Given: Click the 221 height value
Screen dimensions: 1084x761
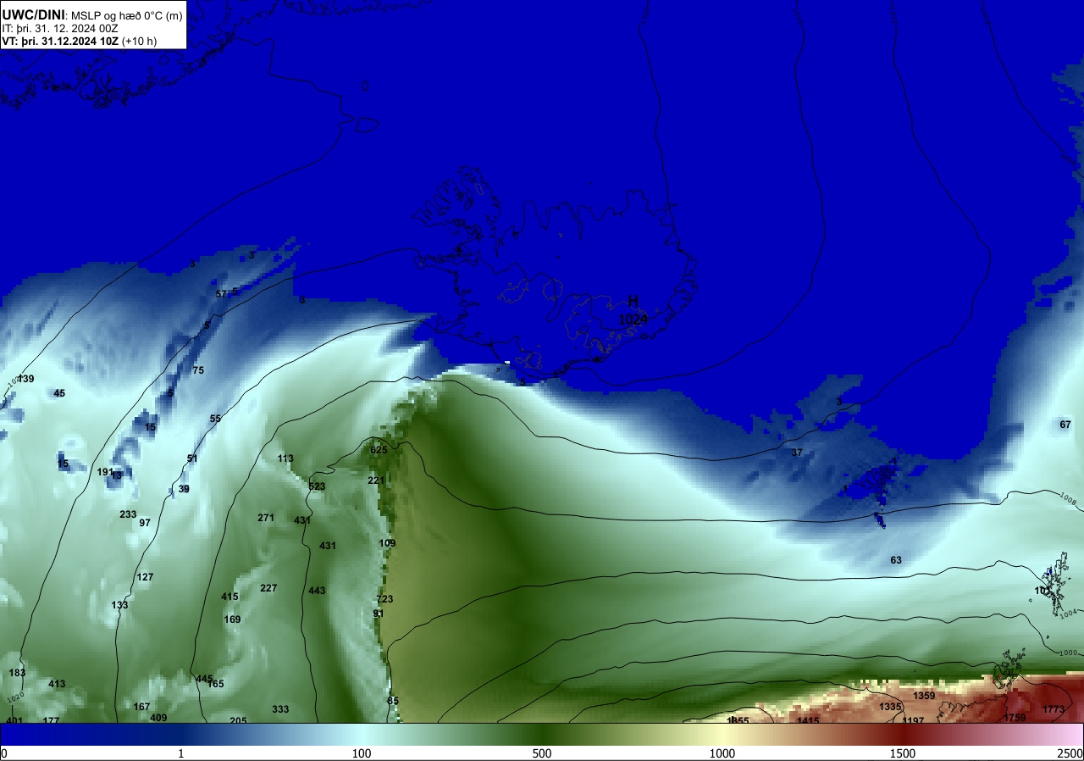Looking at the screenshot, I should point(376,480).
